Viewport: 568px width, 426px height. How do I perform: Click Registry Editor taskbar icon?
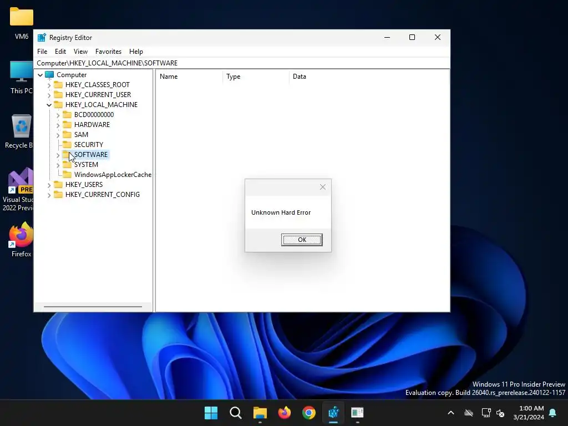pyautogui.click(x=333, y=413)
